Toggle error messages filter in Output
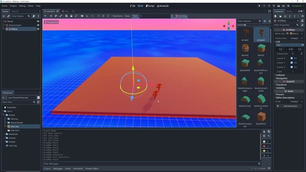Image resolution: width=306 pixels, height=172 pixels. pyautogui.click(x=266, y=146)
